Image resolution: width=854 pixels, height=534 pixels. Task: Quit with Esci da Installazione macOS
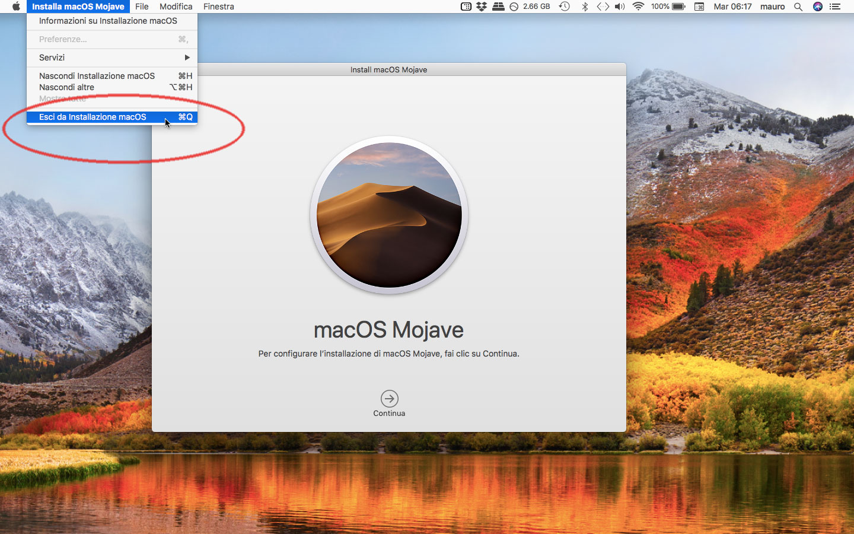pos(112,117)
